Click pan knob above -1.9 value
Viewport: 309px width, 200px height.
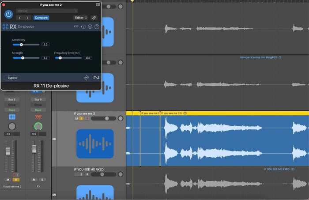click(x=12, y=126)
